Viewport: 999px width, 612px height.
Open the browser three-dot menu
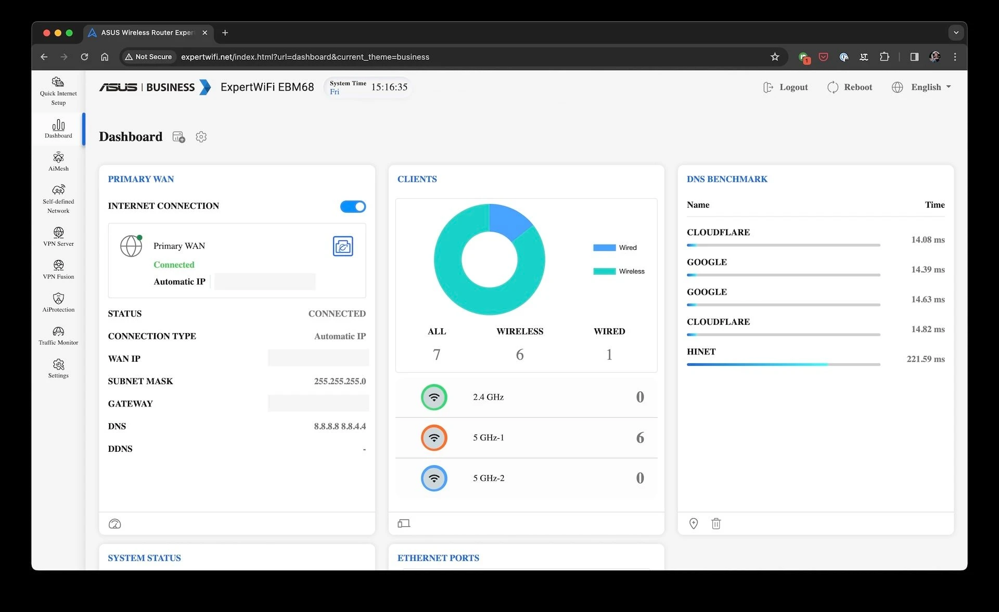955,57
